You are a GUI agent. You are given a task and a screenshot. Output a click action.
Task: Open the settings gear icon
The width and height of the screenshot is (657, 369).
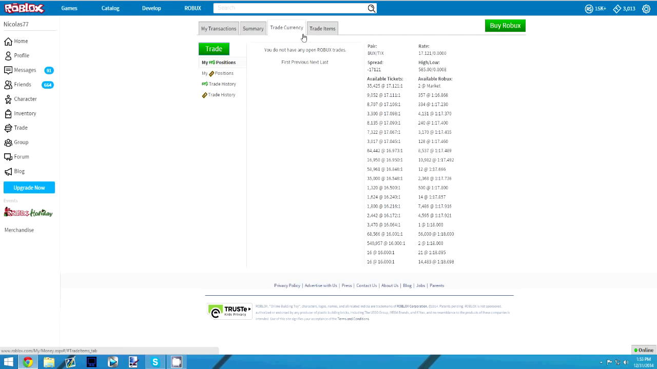(646, 9)
